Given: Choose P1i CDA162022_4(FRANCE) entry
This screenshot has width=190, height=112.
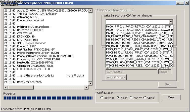Looking at the screenshot, I should pyautogui.click(x=139, y=46).
